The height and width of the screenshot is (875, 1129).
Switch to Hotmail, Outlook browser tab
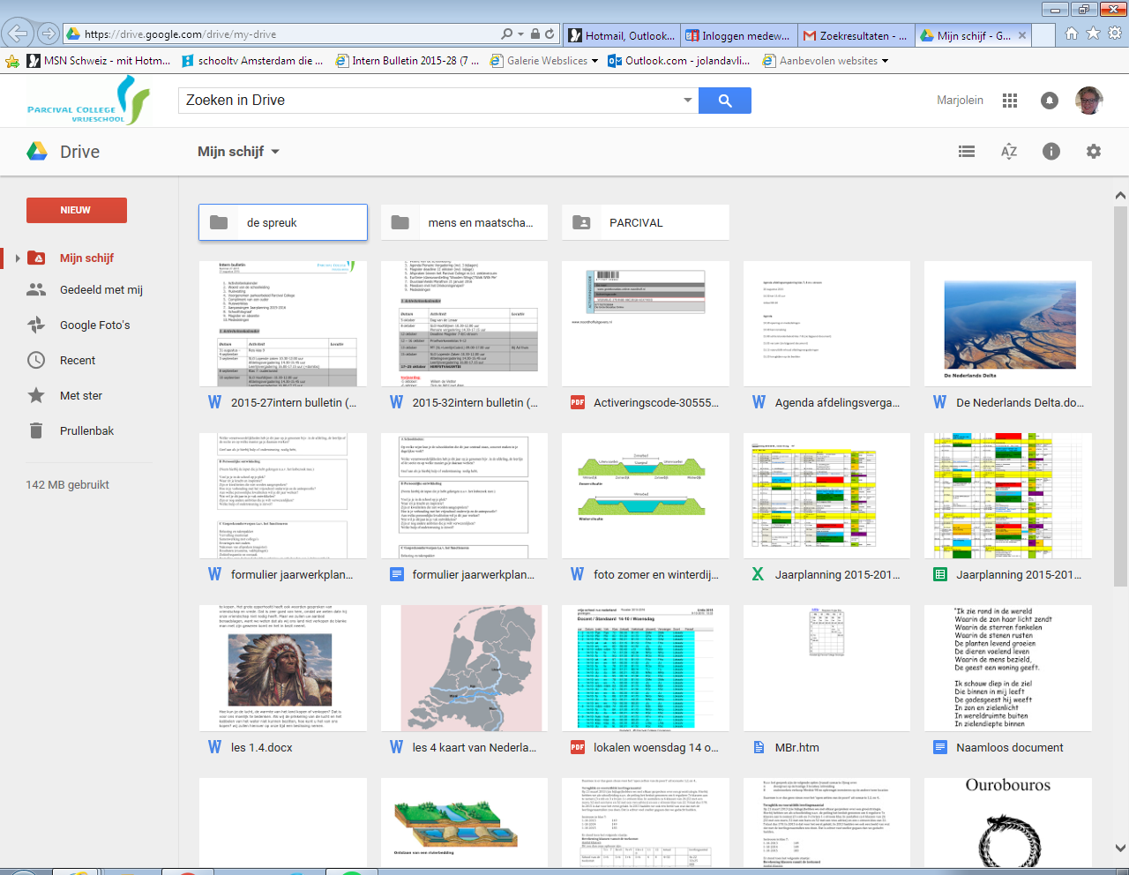(x=623, y=36)
